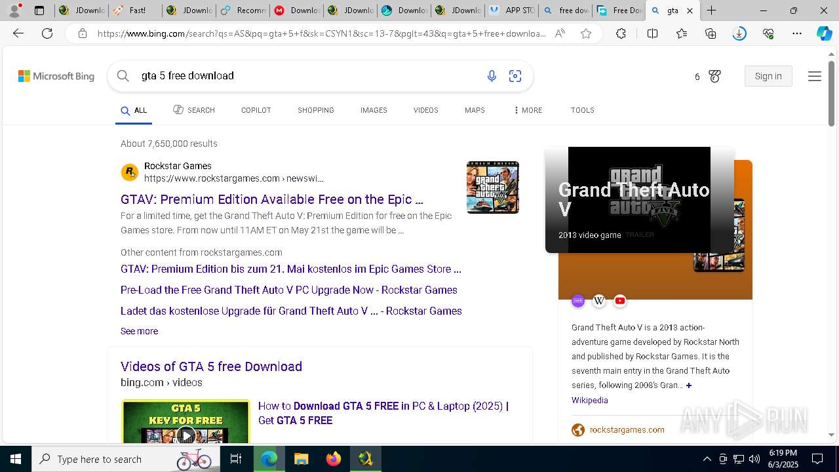This screenshot has width=839, height=472.
Task: Play the GTA 5 Key For Free video thumbnail
Action: tap(185, 422)
